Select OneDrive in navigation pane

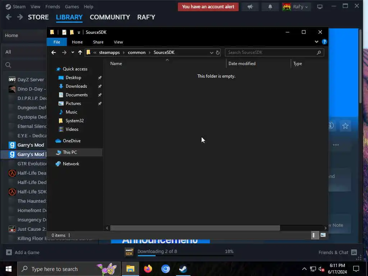click(x=72, y=141)
